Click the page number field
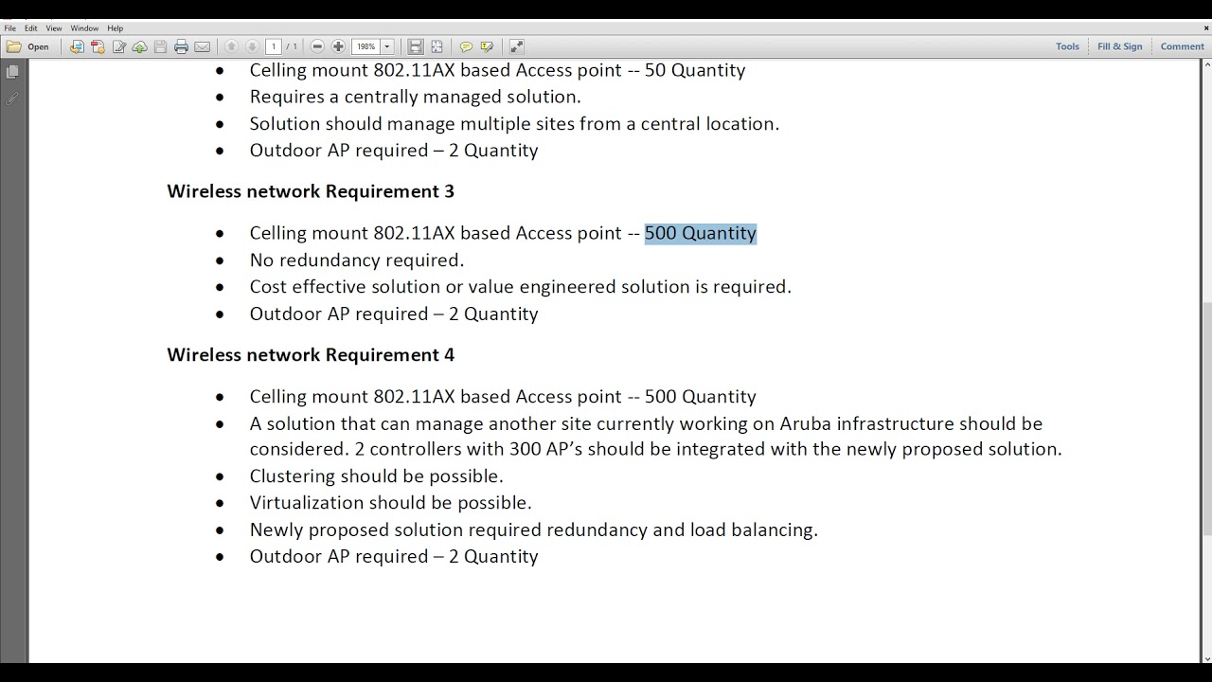The image size is (1212, 682). (274, 46)
